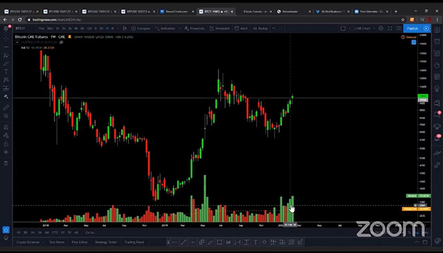
Task: Select the zoom in tool
Action: (x=6, y=116)
